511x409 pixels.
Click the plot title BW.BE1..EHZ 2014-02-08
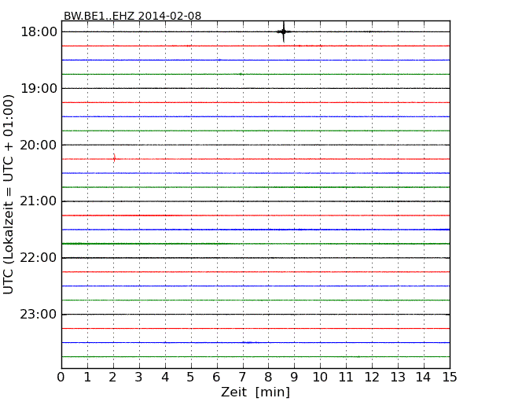[132, 16]
